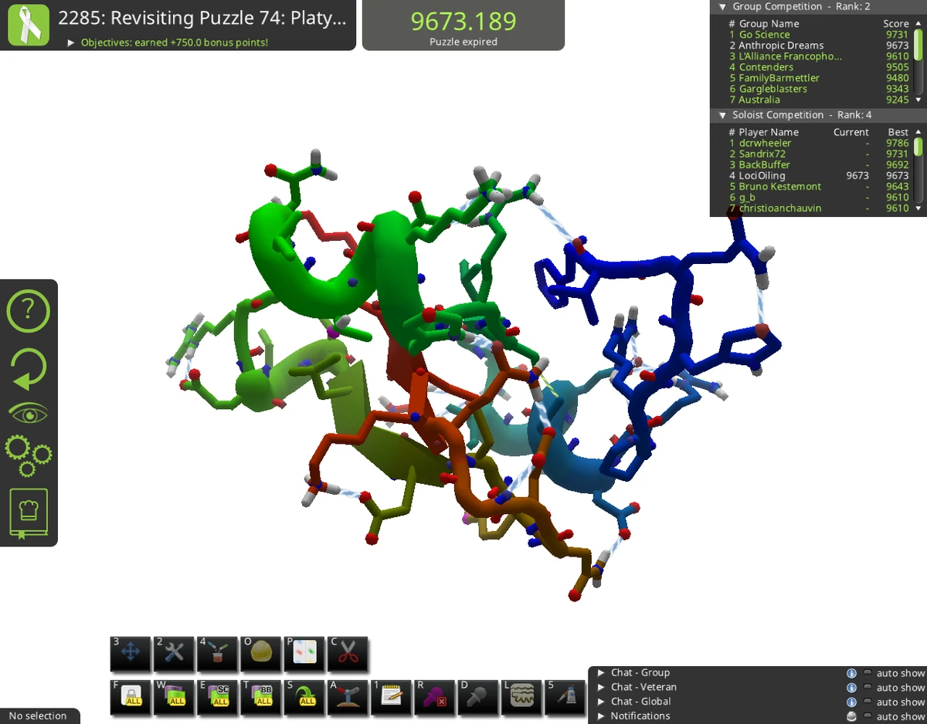Image resolution: width=927 pixels, height=724 pixels.
Task: Collapse the Group Competition panel
Action: click(722, 6)
